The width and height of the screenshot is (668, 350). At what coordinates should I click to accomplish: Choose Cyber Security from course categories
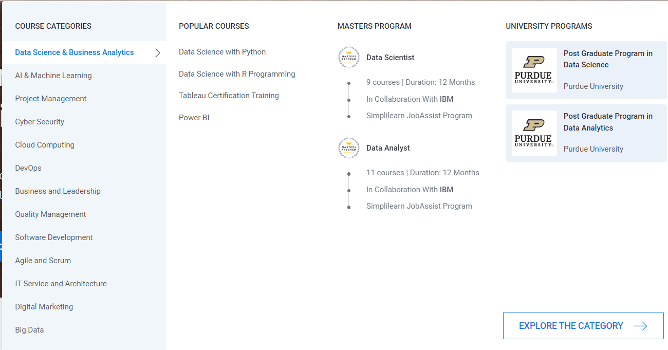point(40,122)
